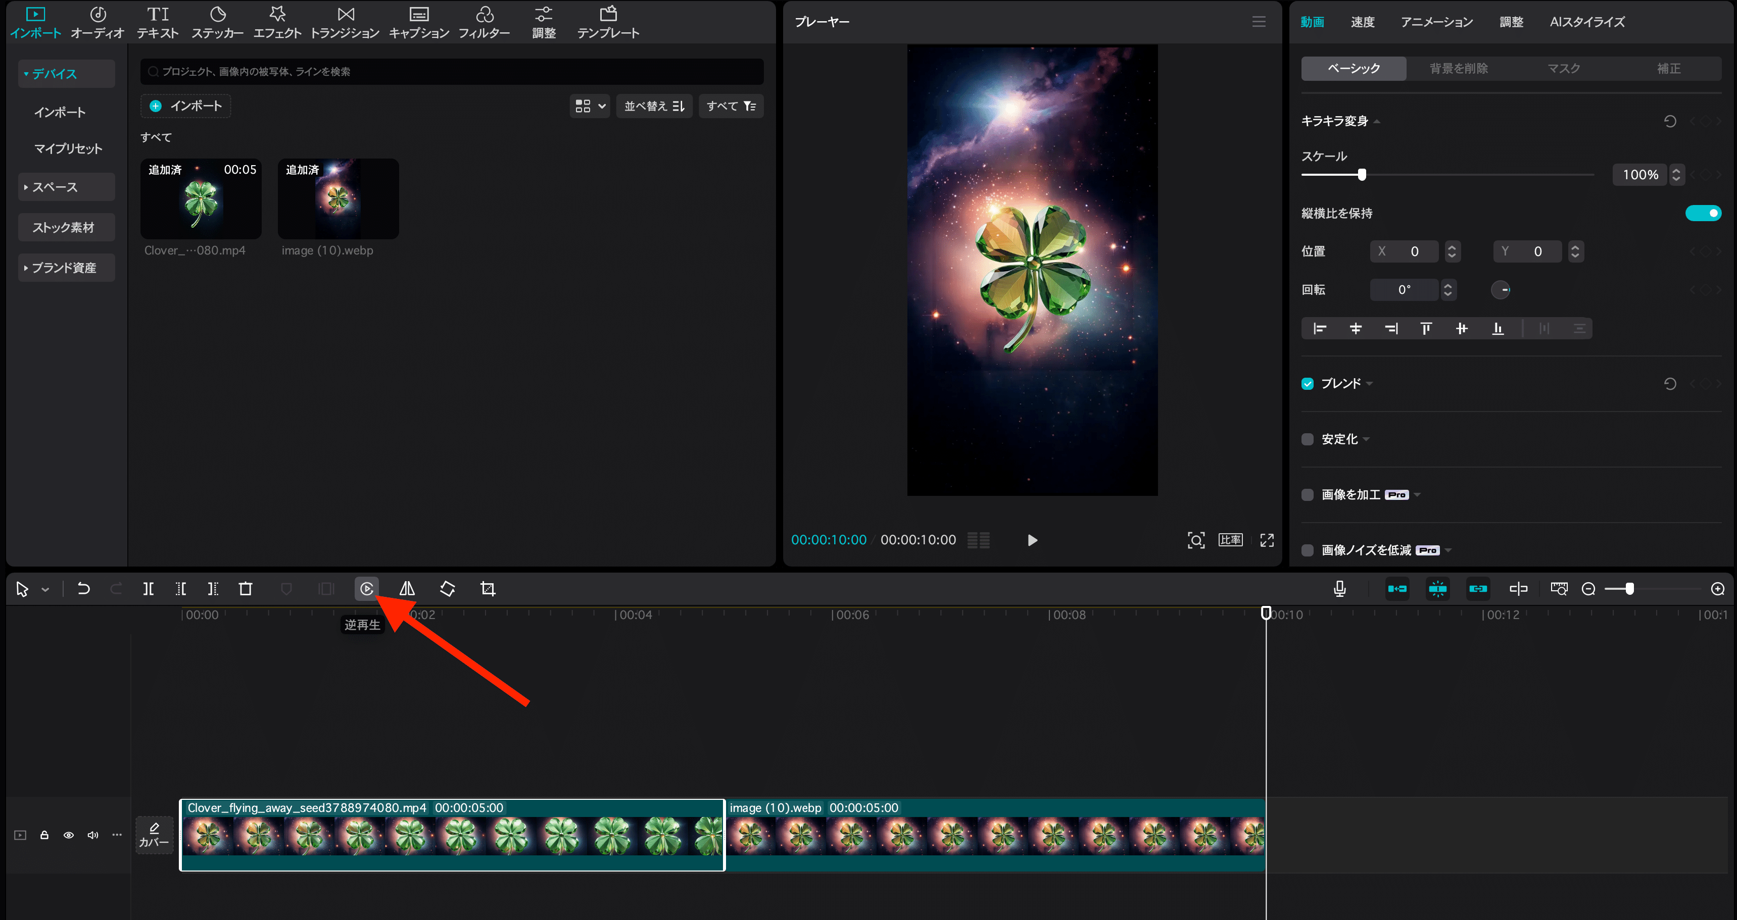Viewport: 1737px width, 920px height.
Task: Enable the 安定化 stabilization checkbox
Action: point(1308,439)
